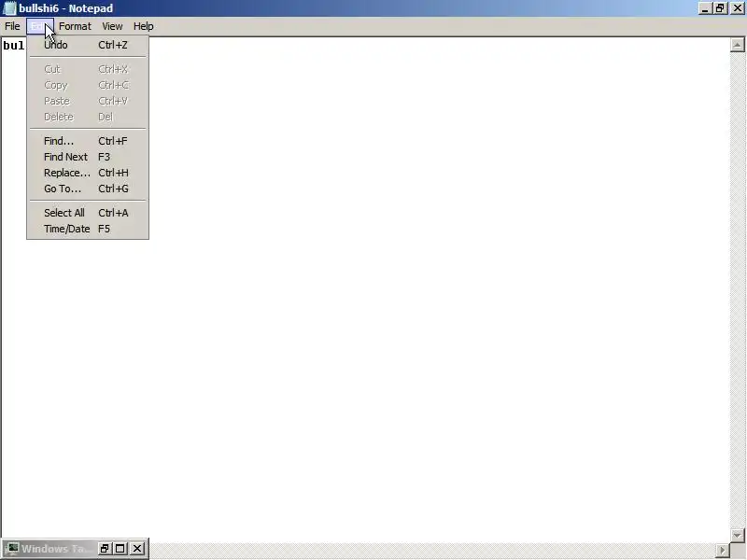Open the File menu

(12, 26)
